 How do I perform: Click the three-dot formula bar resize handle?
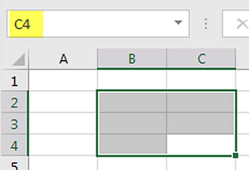click(206, 23)
